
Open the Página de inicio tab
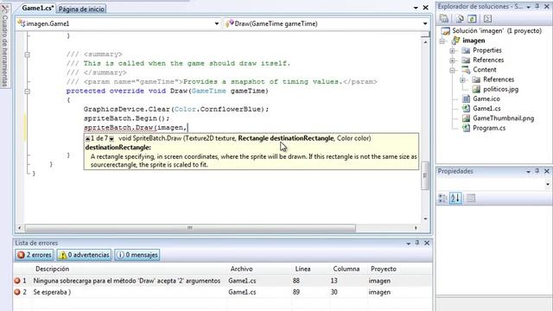click(81, 9)
